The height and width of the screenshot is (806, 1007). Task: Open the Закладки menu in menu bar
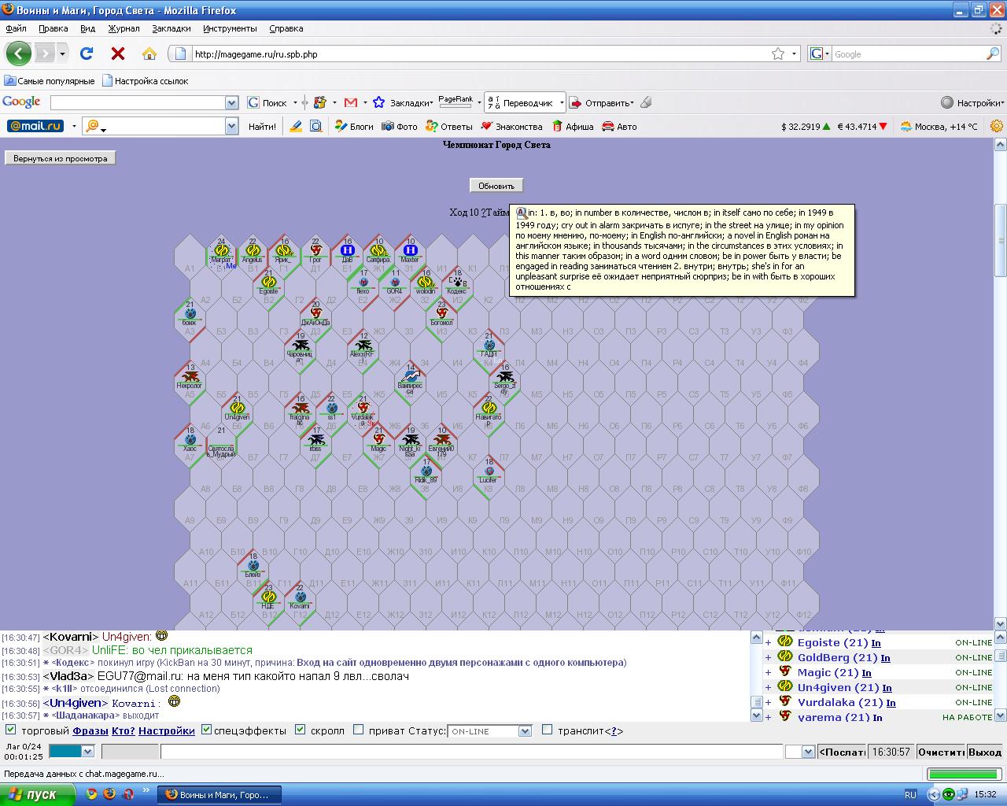[172, 28]
